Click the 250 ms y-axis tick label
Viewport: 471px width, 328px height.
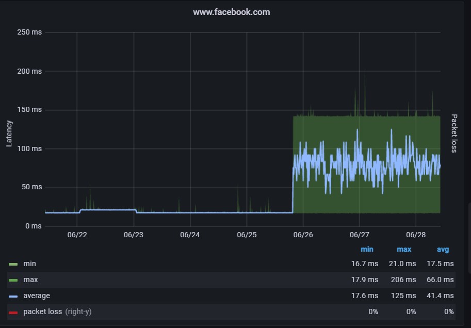29,32
